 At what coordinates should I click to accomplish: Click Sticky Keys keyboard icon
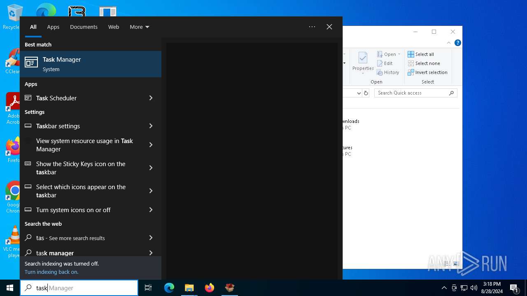(x=28, y=163)
